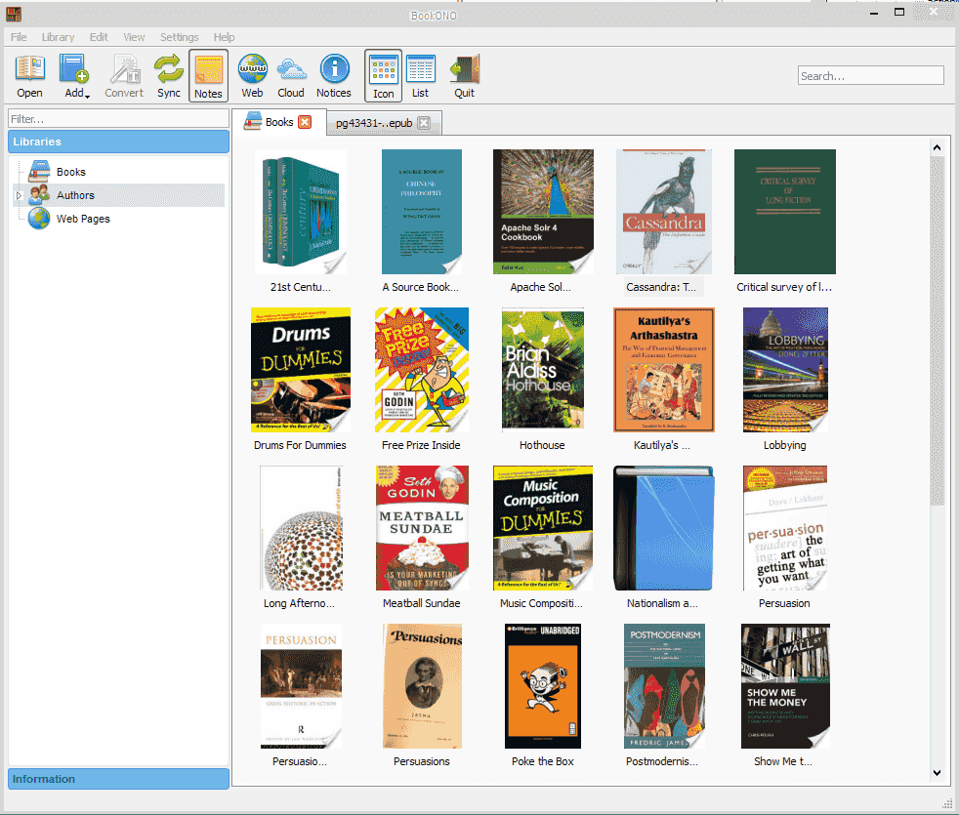Select the Free Prize Inside cover
The image size is (959, 815).
(422, 370)
